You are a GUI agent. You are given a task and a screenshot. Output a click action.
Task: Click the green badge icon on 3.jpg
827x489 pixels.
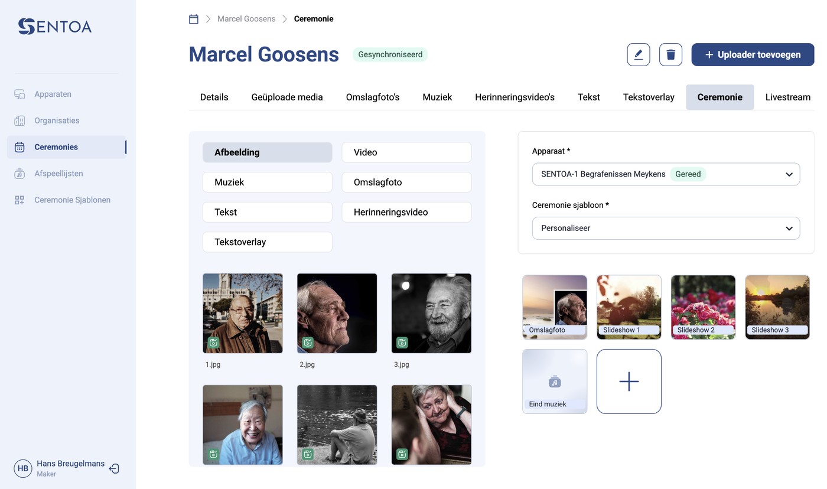click(x=402, y=343)
